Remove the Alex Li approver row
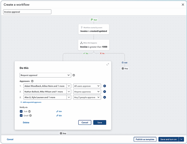The width and height of the screenshot is (187, 144). pyautogui.click(x=104, y=97)
